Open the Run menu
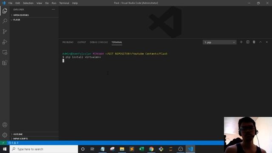 coord(54,3)
